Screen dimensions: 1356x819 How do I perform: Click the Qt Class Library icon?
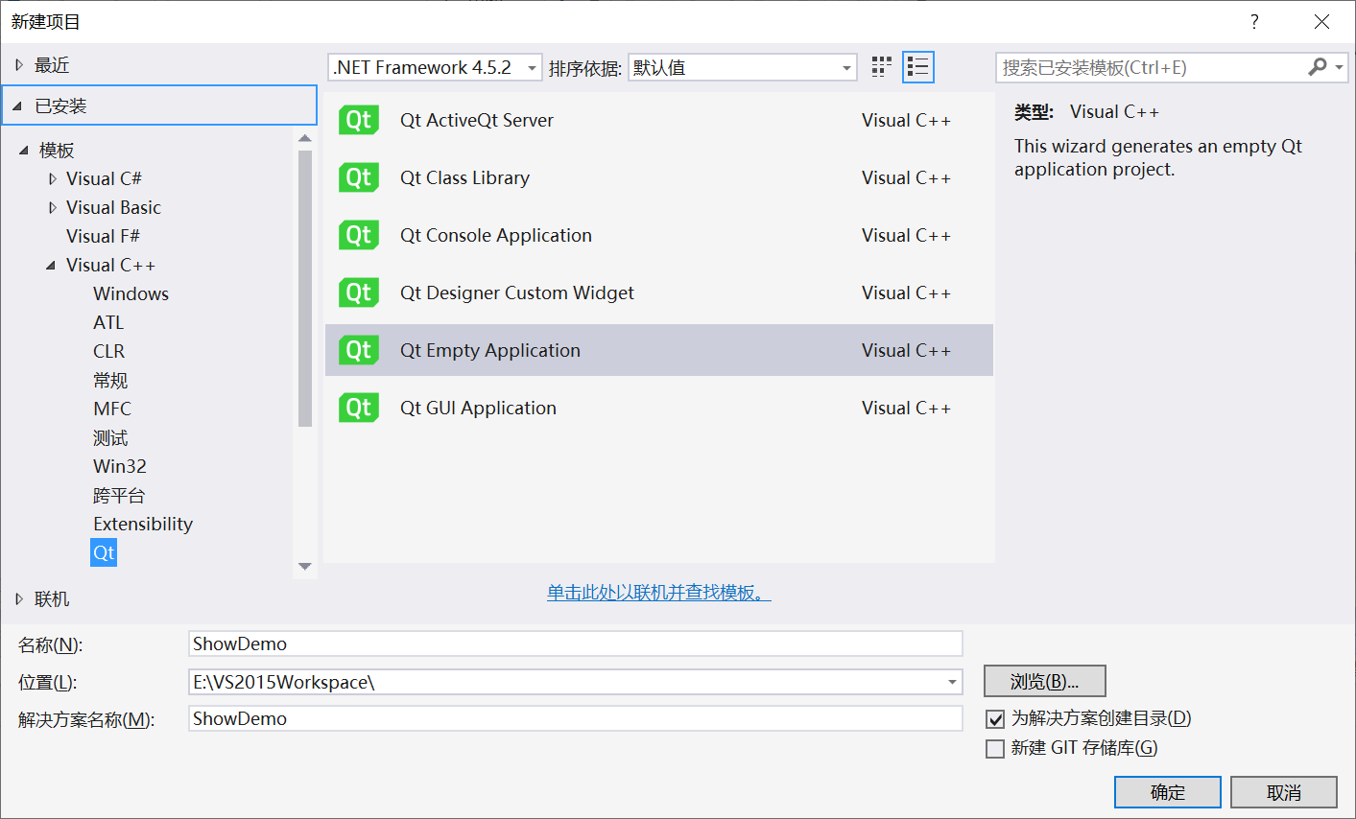(x=358, y=177)
